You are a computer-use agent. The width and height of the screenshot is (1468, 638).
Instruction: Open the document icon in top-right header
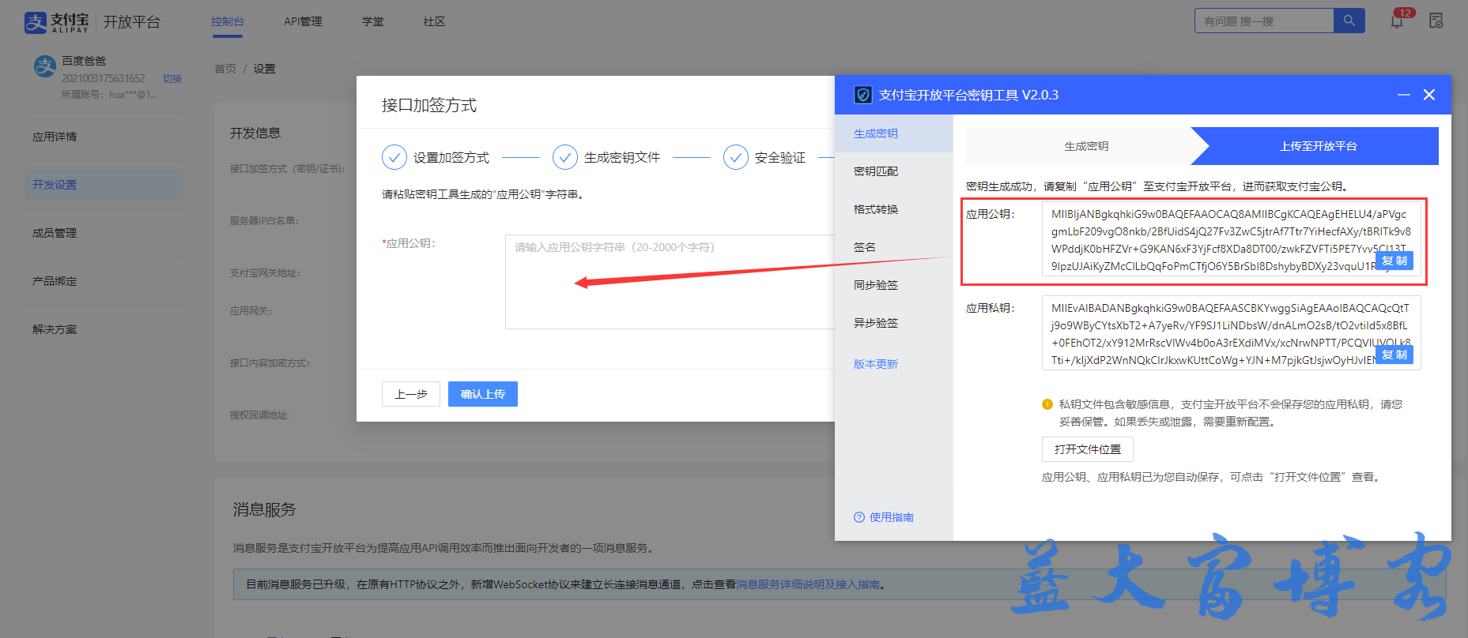(1436, 21)
